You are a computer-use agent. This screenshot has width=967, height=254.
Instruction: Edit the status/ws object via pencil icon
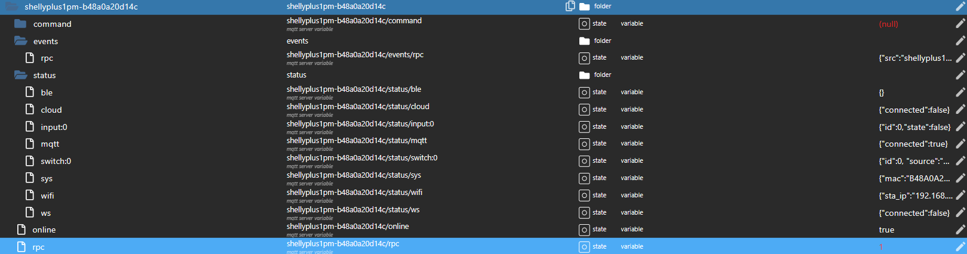click(960, 213)
